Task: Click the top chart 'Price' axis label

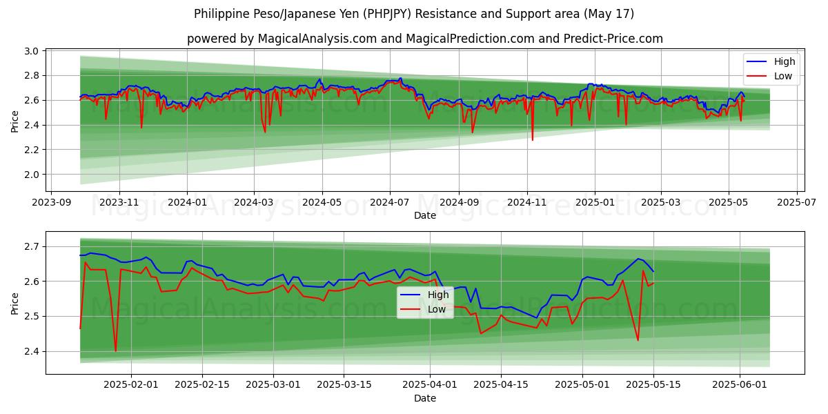Action: tap(15, 120)
